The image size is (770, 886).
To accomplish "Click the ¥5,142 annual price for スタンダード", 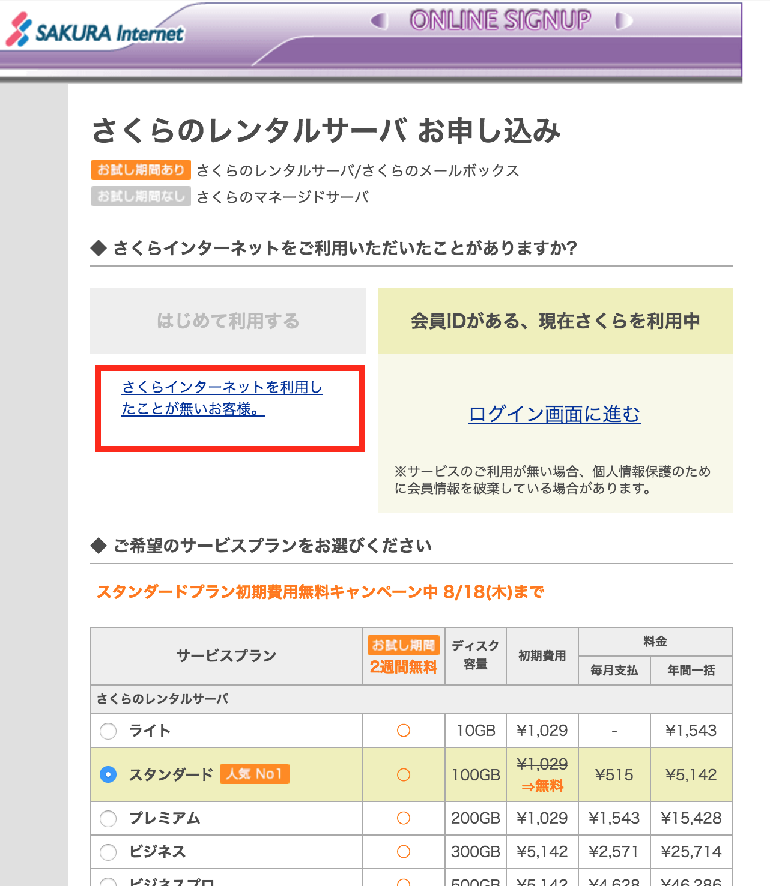I will (x=691, y=775).
